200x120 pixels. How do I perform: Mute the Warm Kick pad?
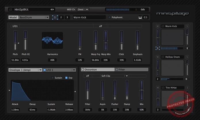pyautogui.click(x=157, y=26)
